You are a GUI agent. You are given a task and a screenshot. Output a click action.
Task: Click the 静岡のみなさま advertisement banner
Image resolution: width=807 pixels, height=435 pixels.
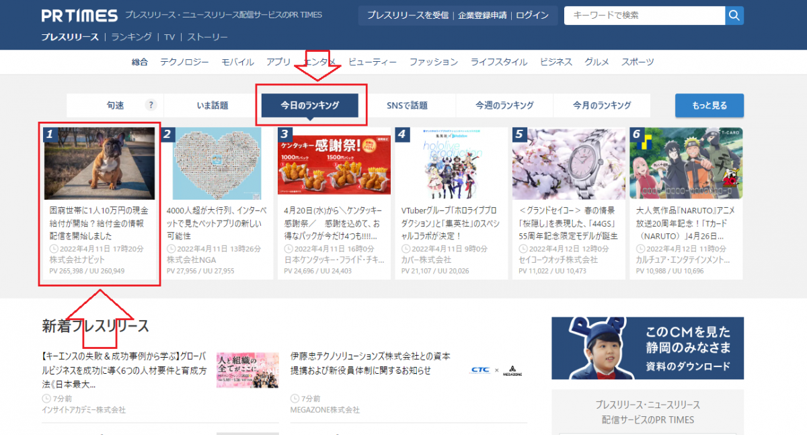click(x=648, y=348)
